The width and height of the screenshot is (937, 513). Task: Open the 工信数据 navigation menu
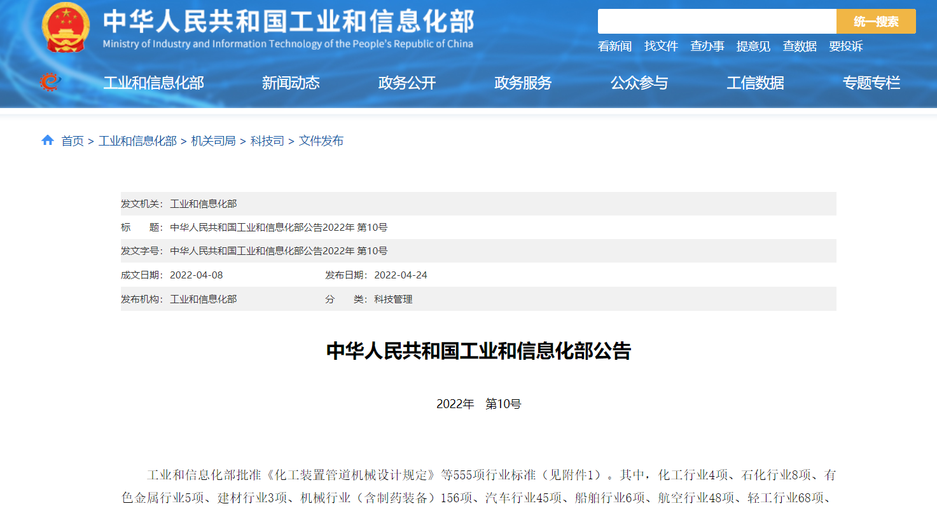pyautogui.click(x=755, y=83)
